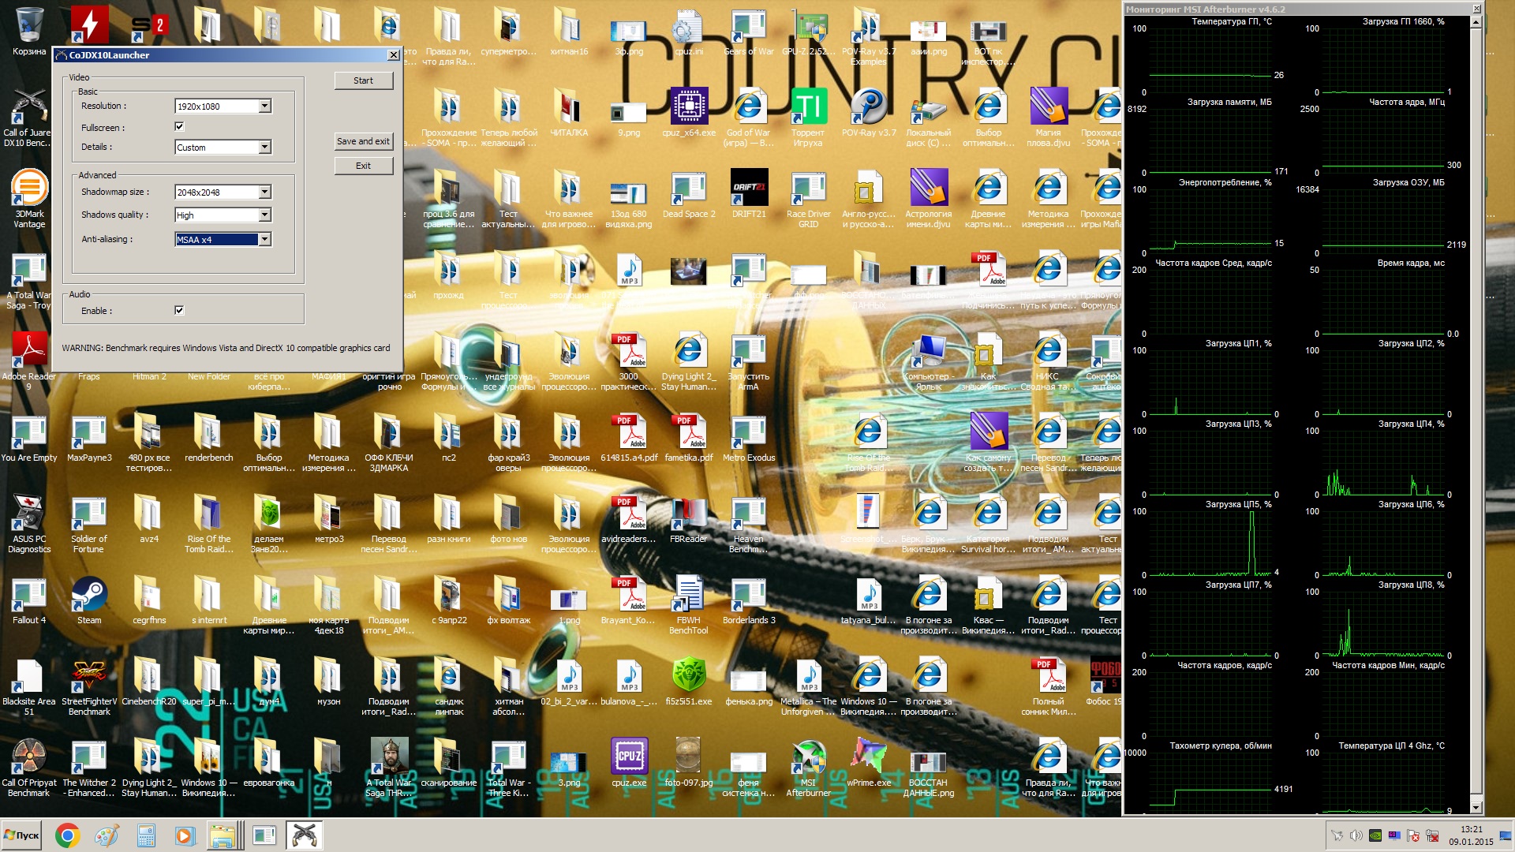Toggle the Audio Enable checkbox
The height and width of the screenshot is (852, 1515).
pos(179,310)
